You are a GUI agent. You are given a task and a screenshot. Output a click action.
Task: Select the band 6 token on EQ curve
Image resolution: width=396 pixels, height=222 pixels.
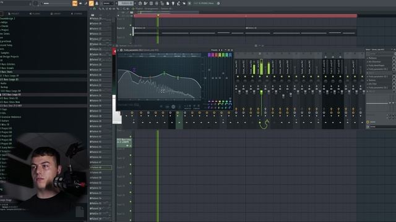178,78
